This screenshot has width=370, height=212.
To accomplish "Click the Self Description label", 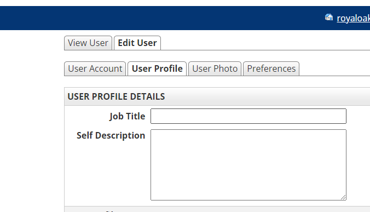I will coord(111,135).
